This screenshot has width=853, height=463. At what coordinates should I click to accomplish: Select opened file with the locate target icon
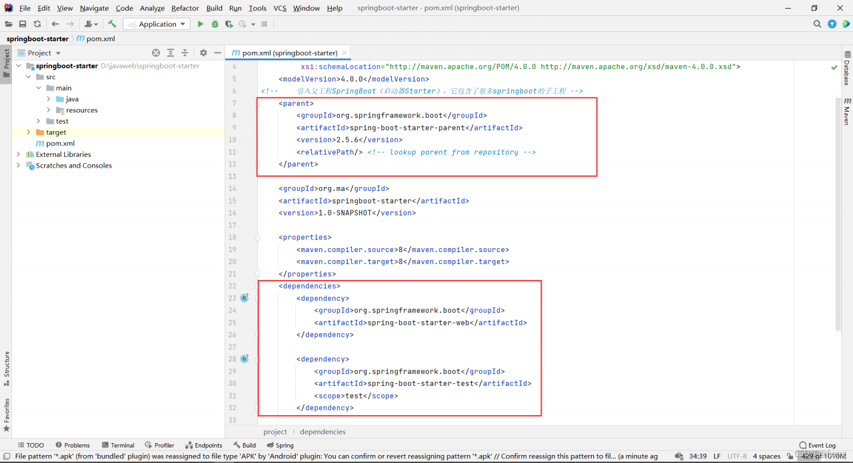[x=156, y=53]
